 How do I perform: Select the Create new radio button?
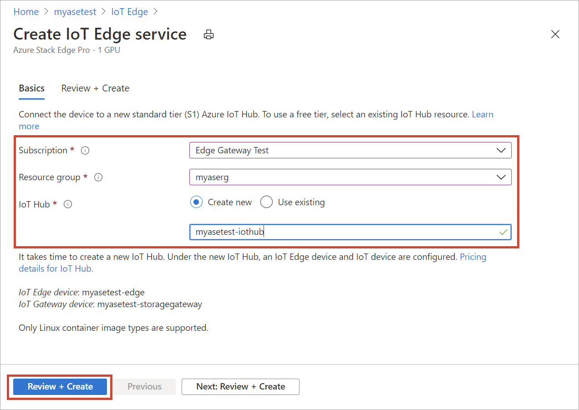pyautogui.click(x=196, y=202)
